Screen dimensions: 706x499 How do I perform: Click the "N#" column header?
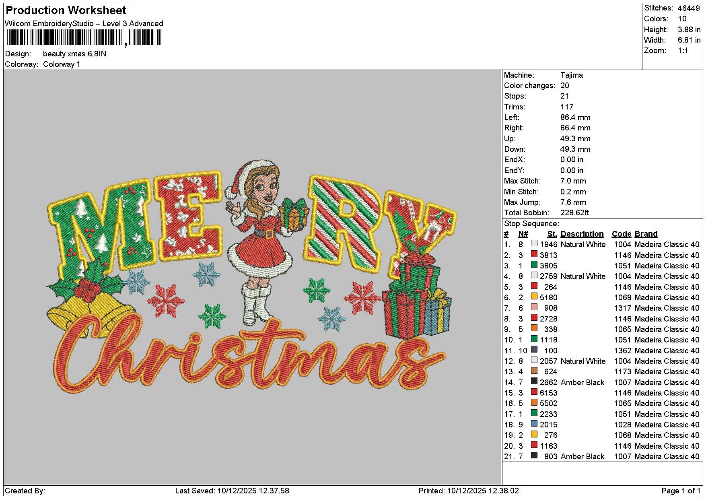pos(523,234)
